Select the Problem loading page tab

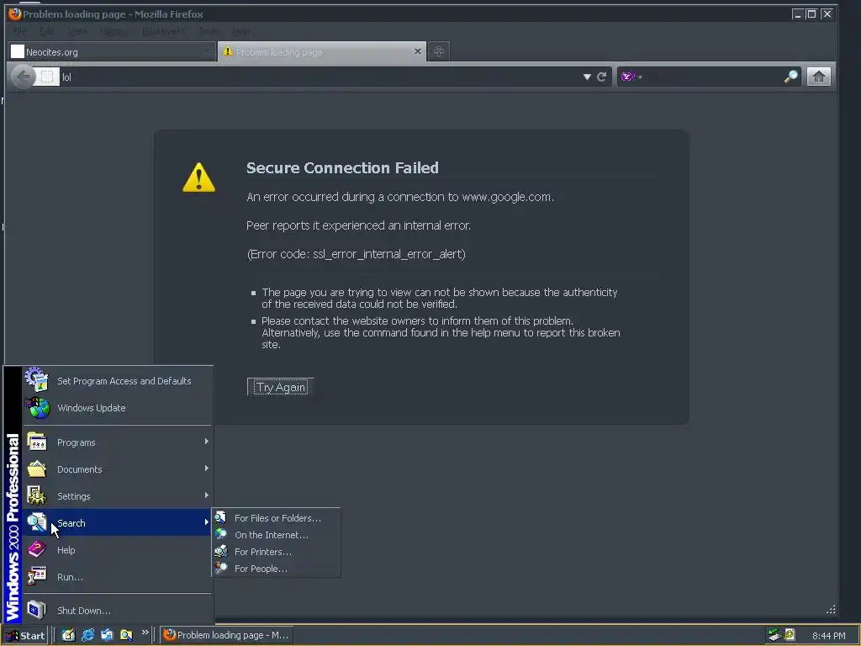tap(321, 51)
